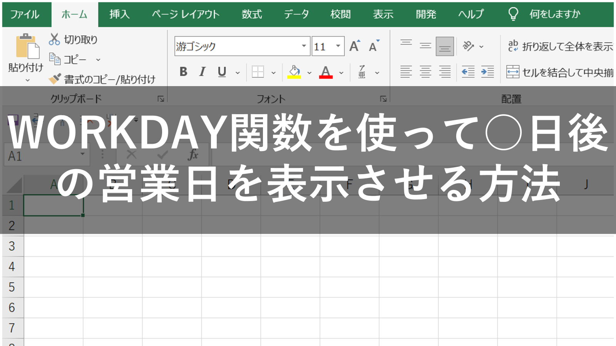Click the phonetic guide (furigana) icon
Screen dimensions: 616x346
362,72
